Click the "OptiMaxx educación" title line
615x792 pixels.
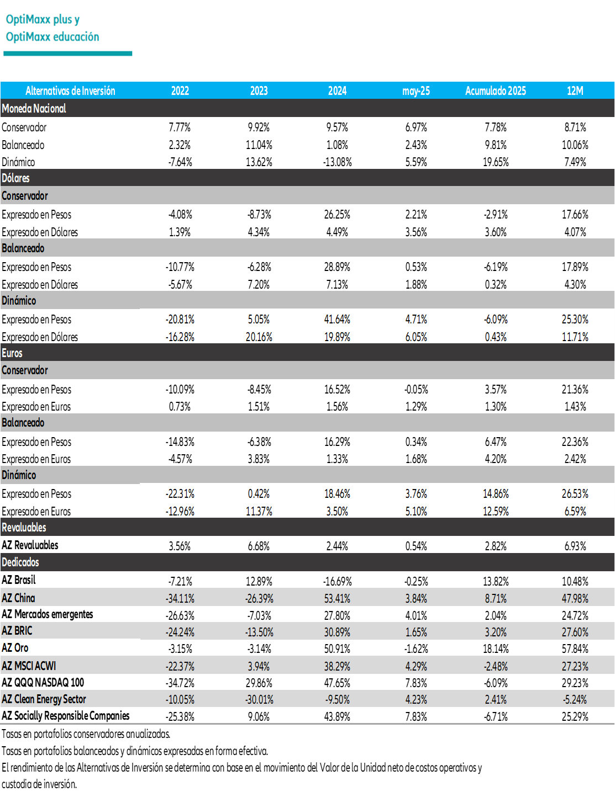point(52,37)
